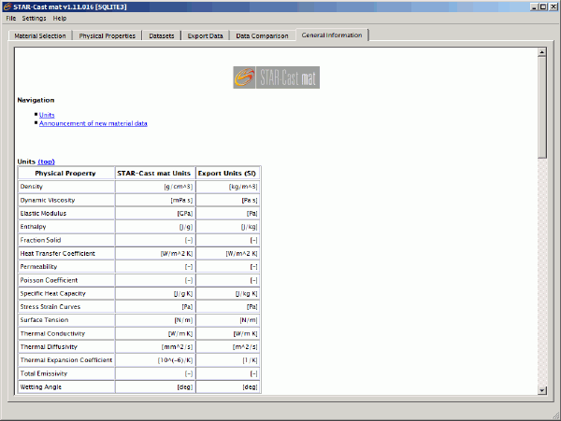
Task: Select the General Information tab
Action: [x=333, y=35]
